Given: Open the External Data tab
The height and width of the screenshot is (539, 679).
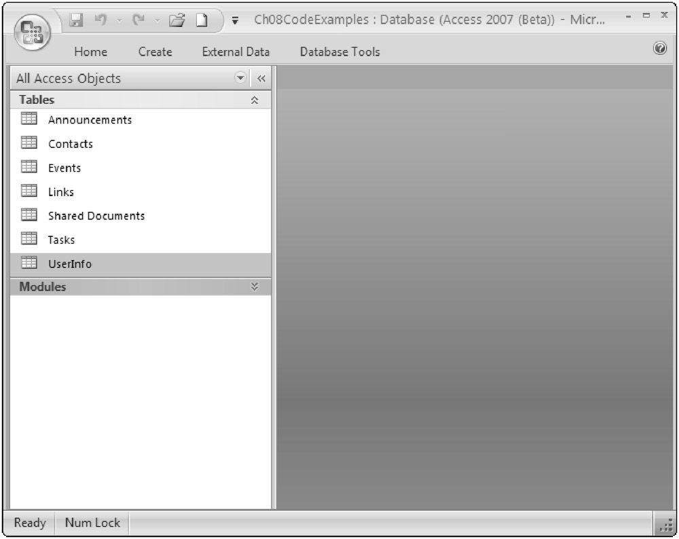Looking at the screenshot, I should [x=235, y=52].
